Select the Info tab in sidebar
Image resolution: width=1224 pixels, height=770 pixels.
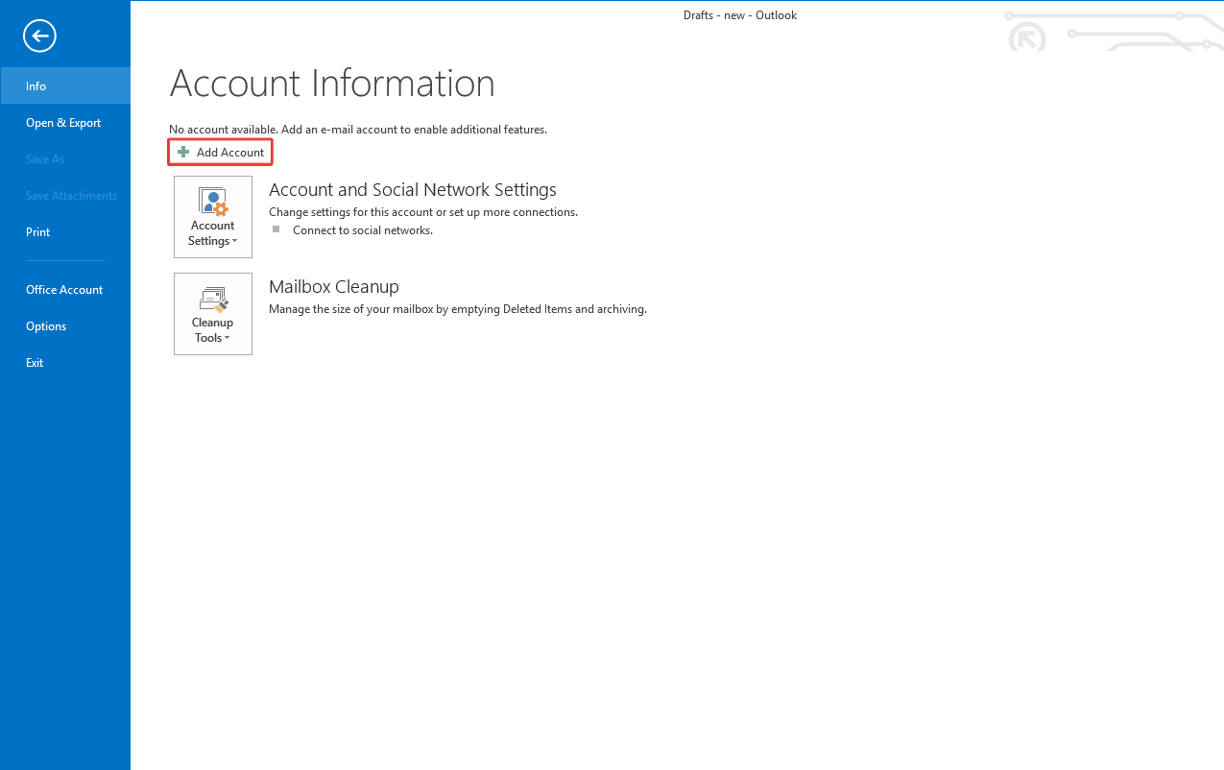(65, 86)
